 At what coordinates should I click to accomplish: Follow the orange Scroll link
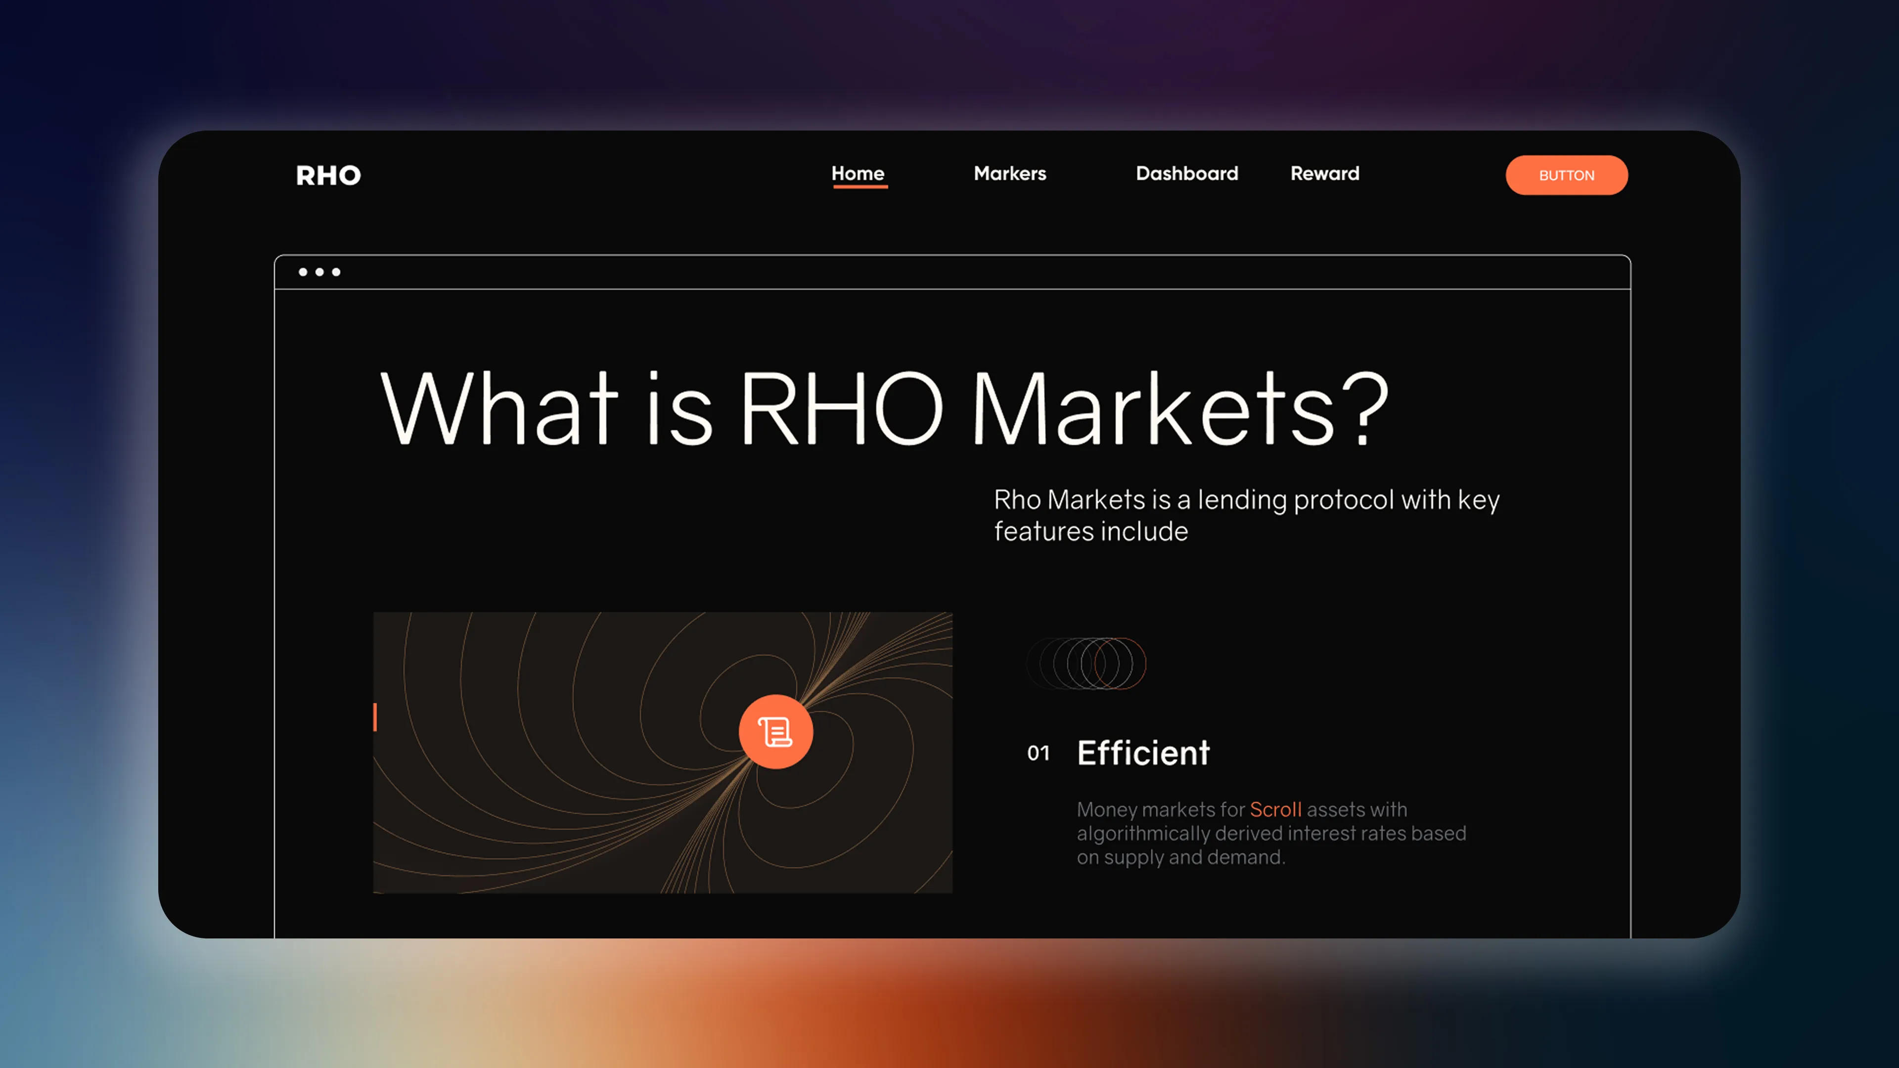tap(1275, 809)
